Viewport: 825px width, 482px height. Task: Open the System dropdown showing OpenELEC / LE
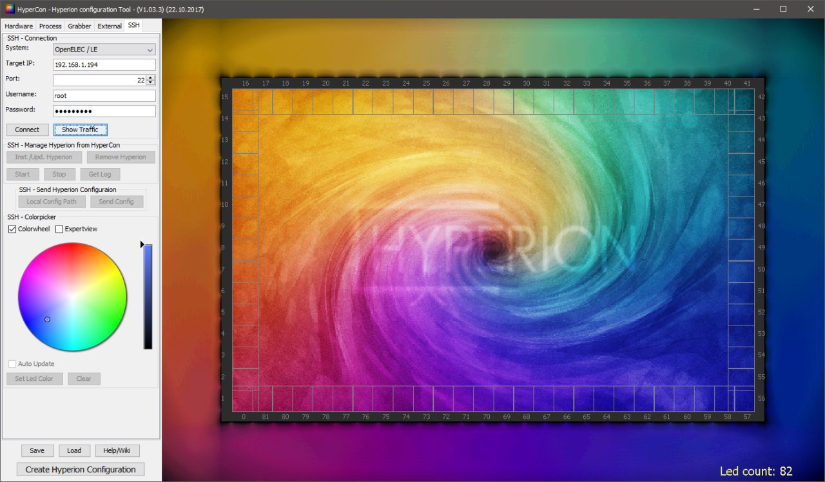(x=104, y=50)
